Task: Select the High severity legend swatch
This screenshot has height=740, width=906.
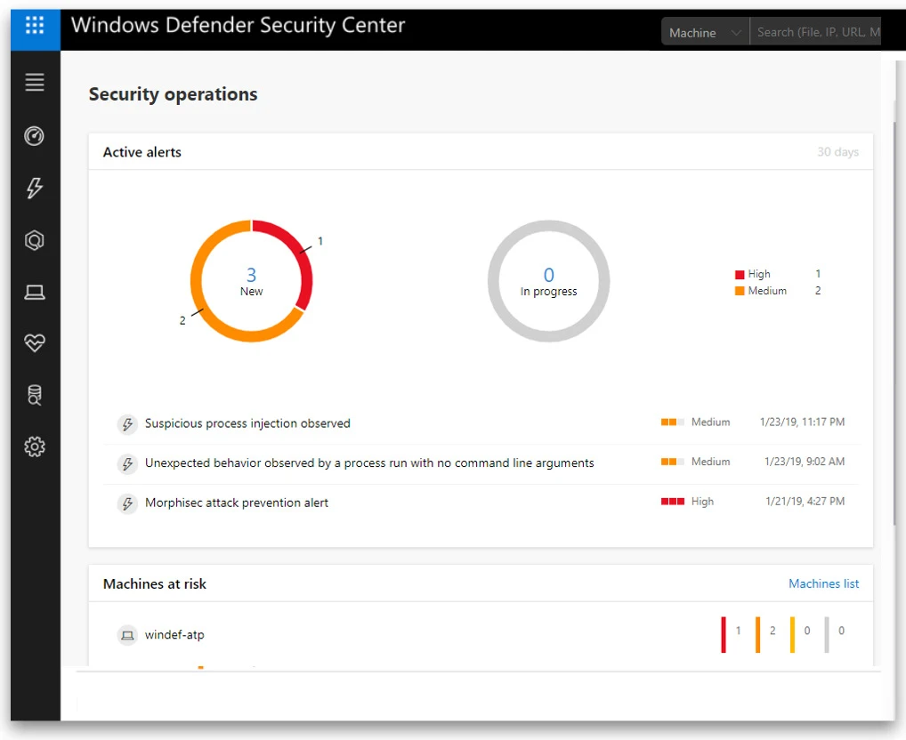Action: click(x=740, y=275)
